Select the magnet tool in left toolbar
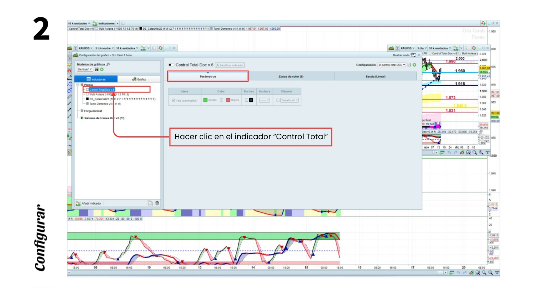 (x=69, y=71)
